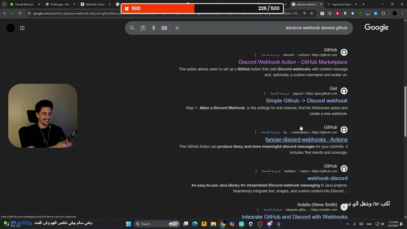Open the 7:13 PM clock calendar

pos(393,224)
